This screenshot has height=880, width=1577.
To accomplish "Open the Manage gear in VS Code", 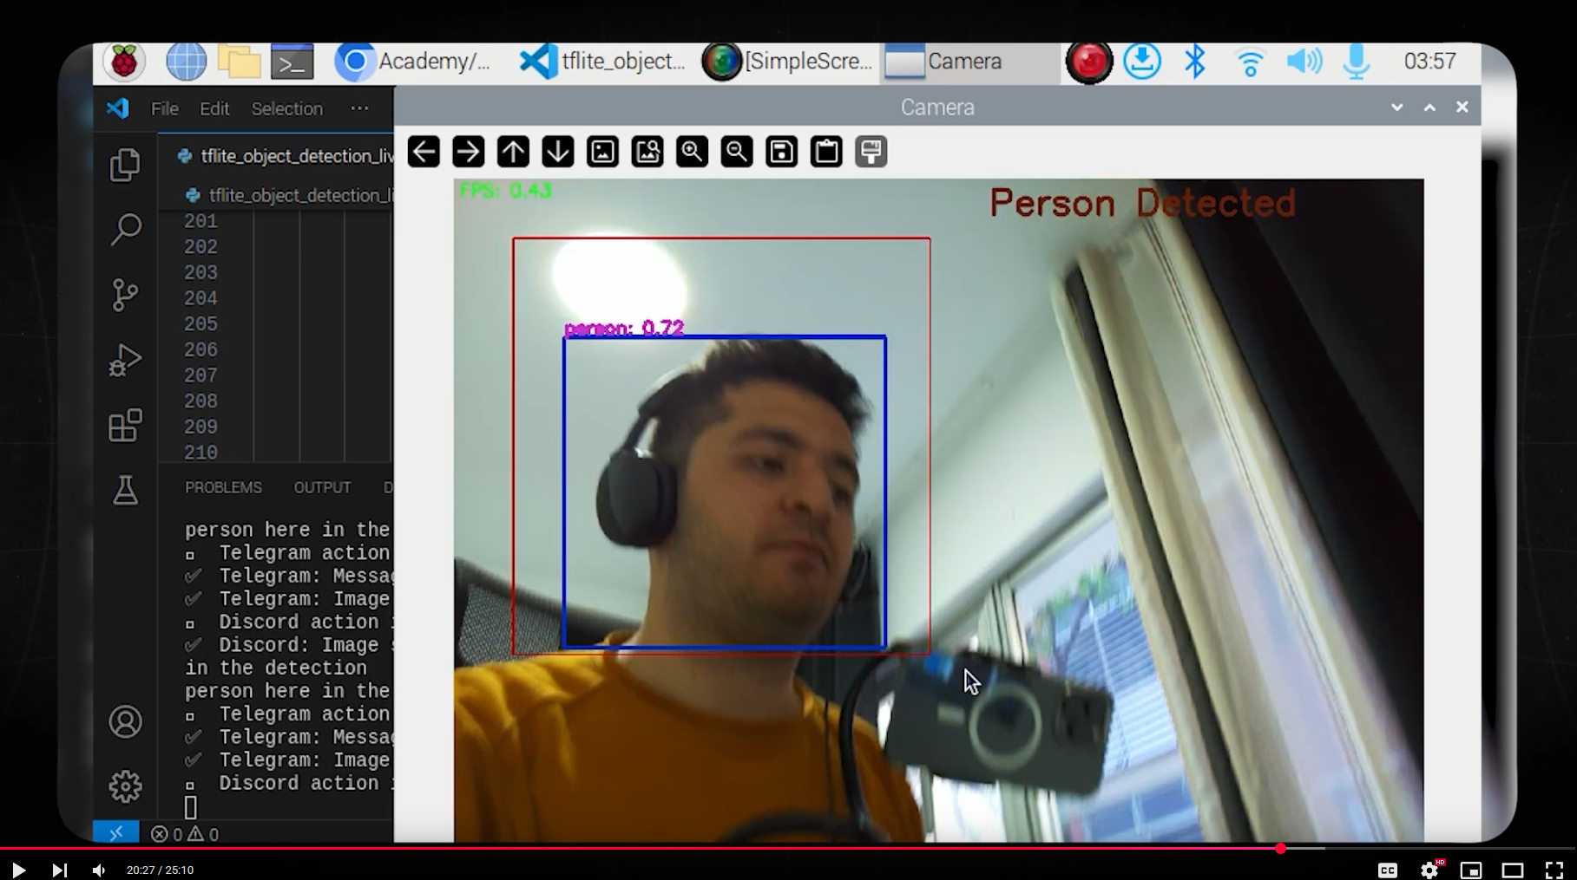I will click(125, 786).
